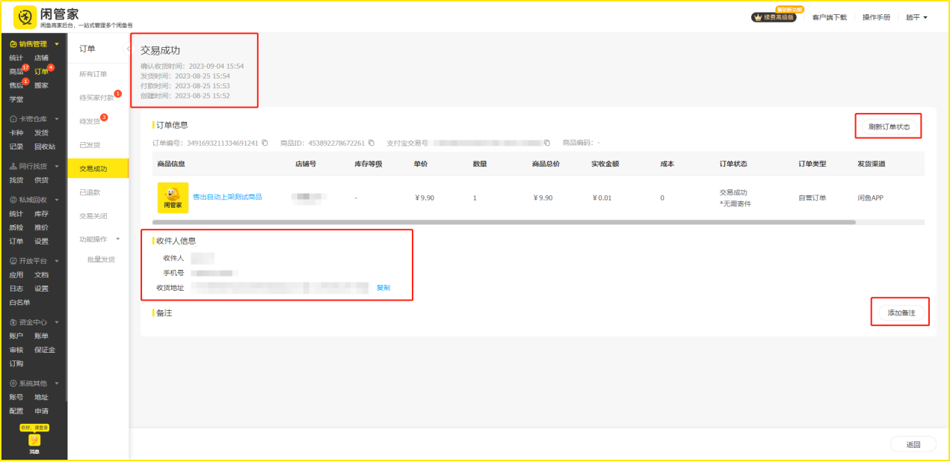Click the horizontal scrollbar under order table
This screenshot has height=462, width=950.
point(504,222)
